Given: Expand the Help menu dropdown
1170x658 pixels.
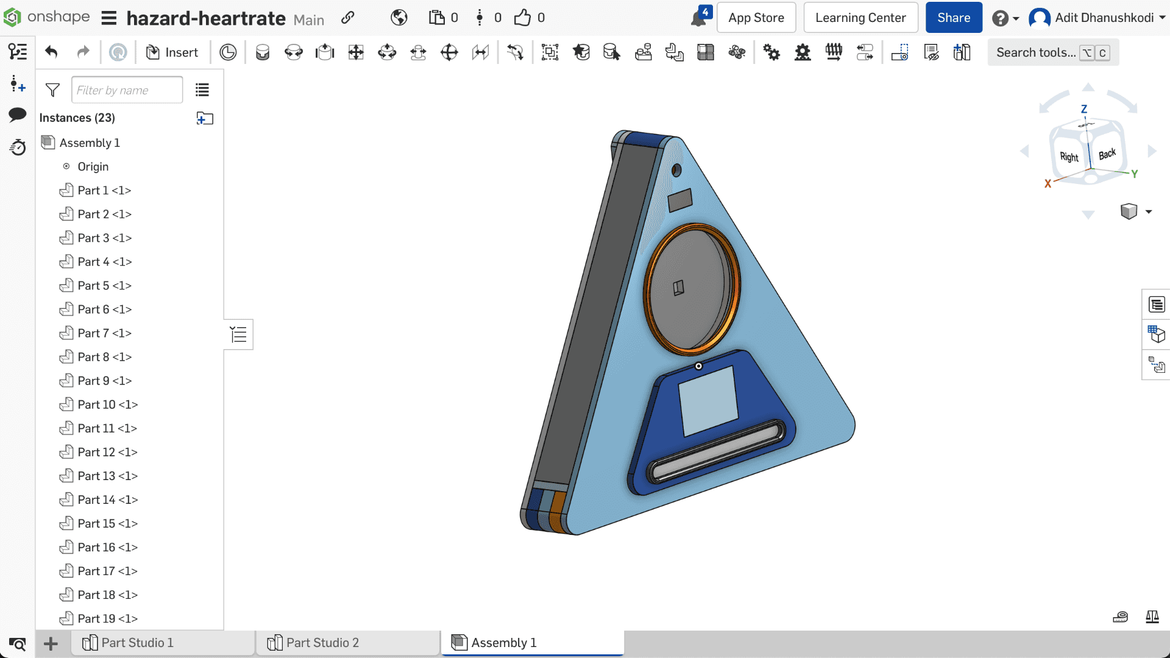Looking at the screenshot, I should click(x=1005, y=18).
